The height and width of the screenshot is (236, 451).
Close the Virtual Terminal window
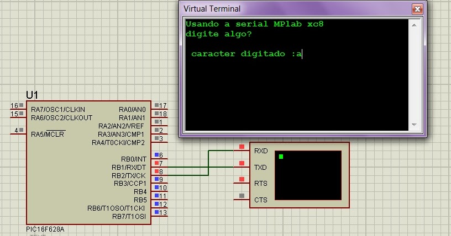pyautogui.click(x=417, y=9)
